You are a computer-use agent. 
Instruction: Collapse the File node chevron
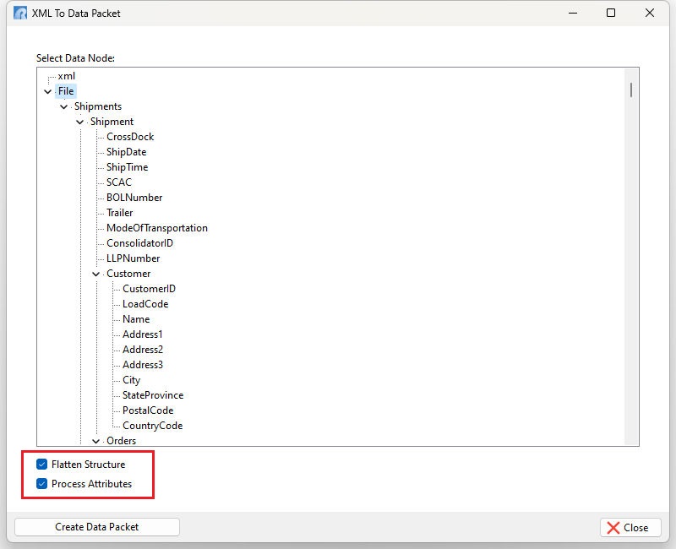point(48,91)
